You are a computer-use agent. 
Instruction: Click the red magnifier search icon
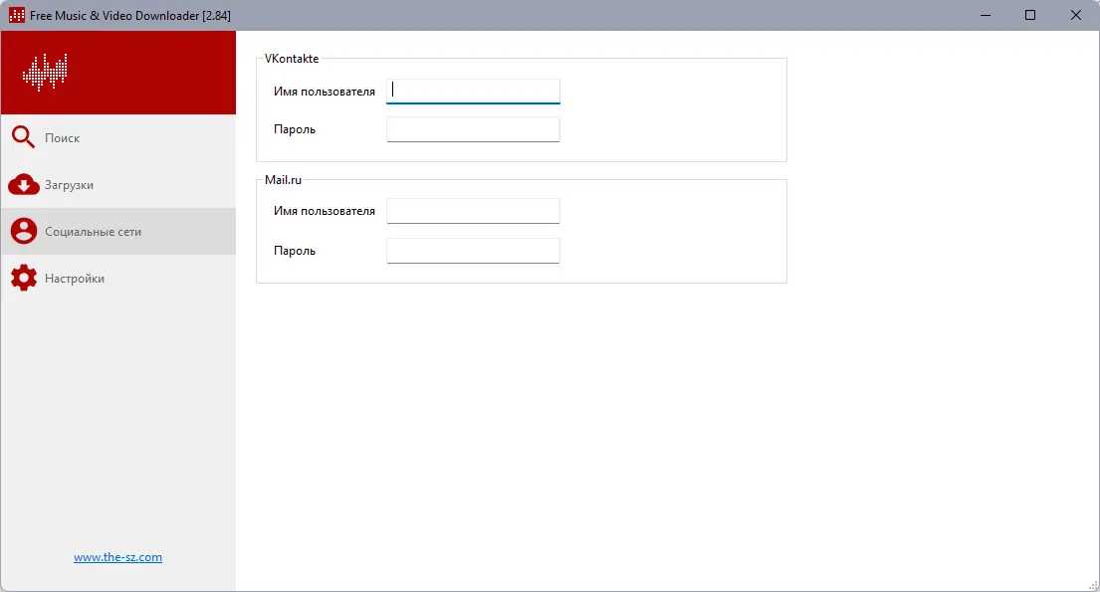(23, 137)
